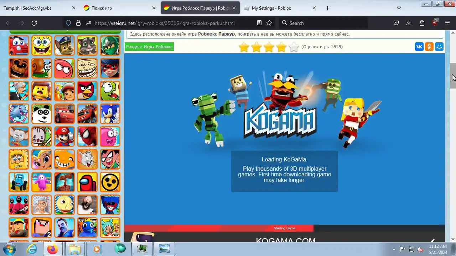Viewport: 456px width, 256px height.
Task: Open Firefox from the taskbar
Action: click(53, 249)
